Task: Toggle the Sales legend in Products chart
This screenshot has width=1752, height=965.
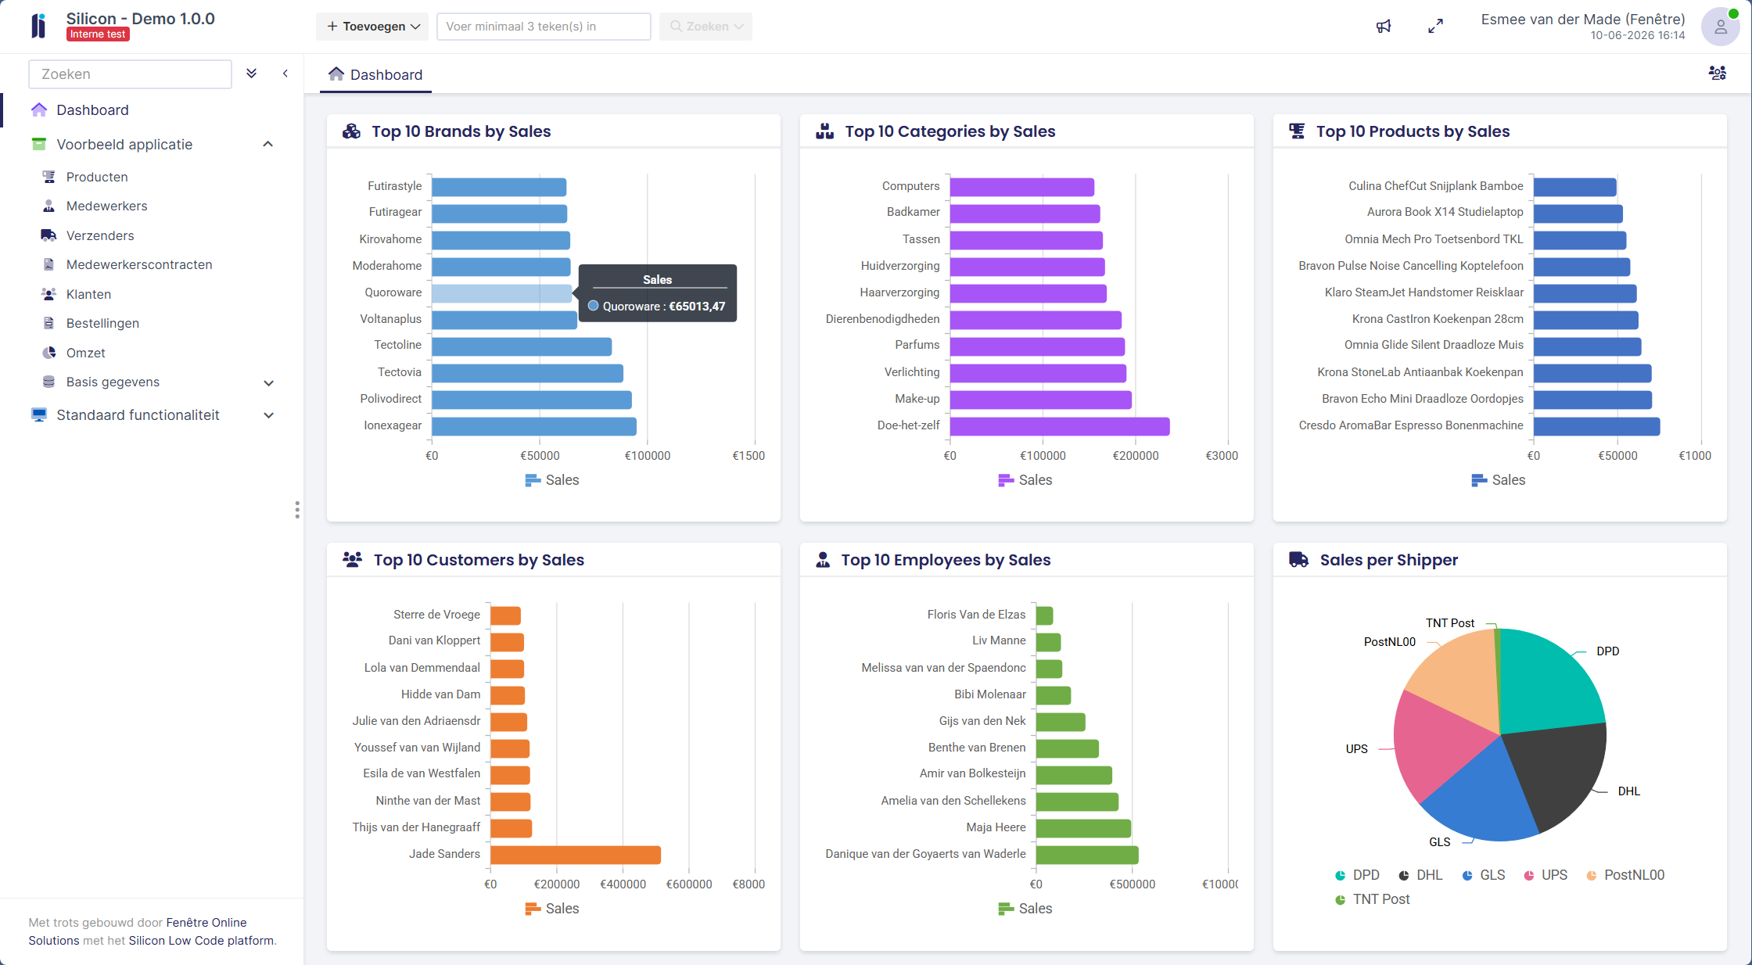Action: [x=1499, y=480]
